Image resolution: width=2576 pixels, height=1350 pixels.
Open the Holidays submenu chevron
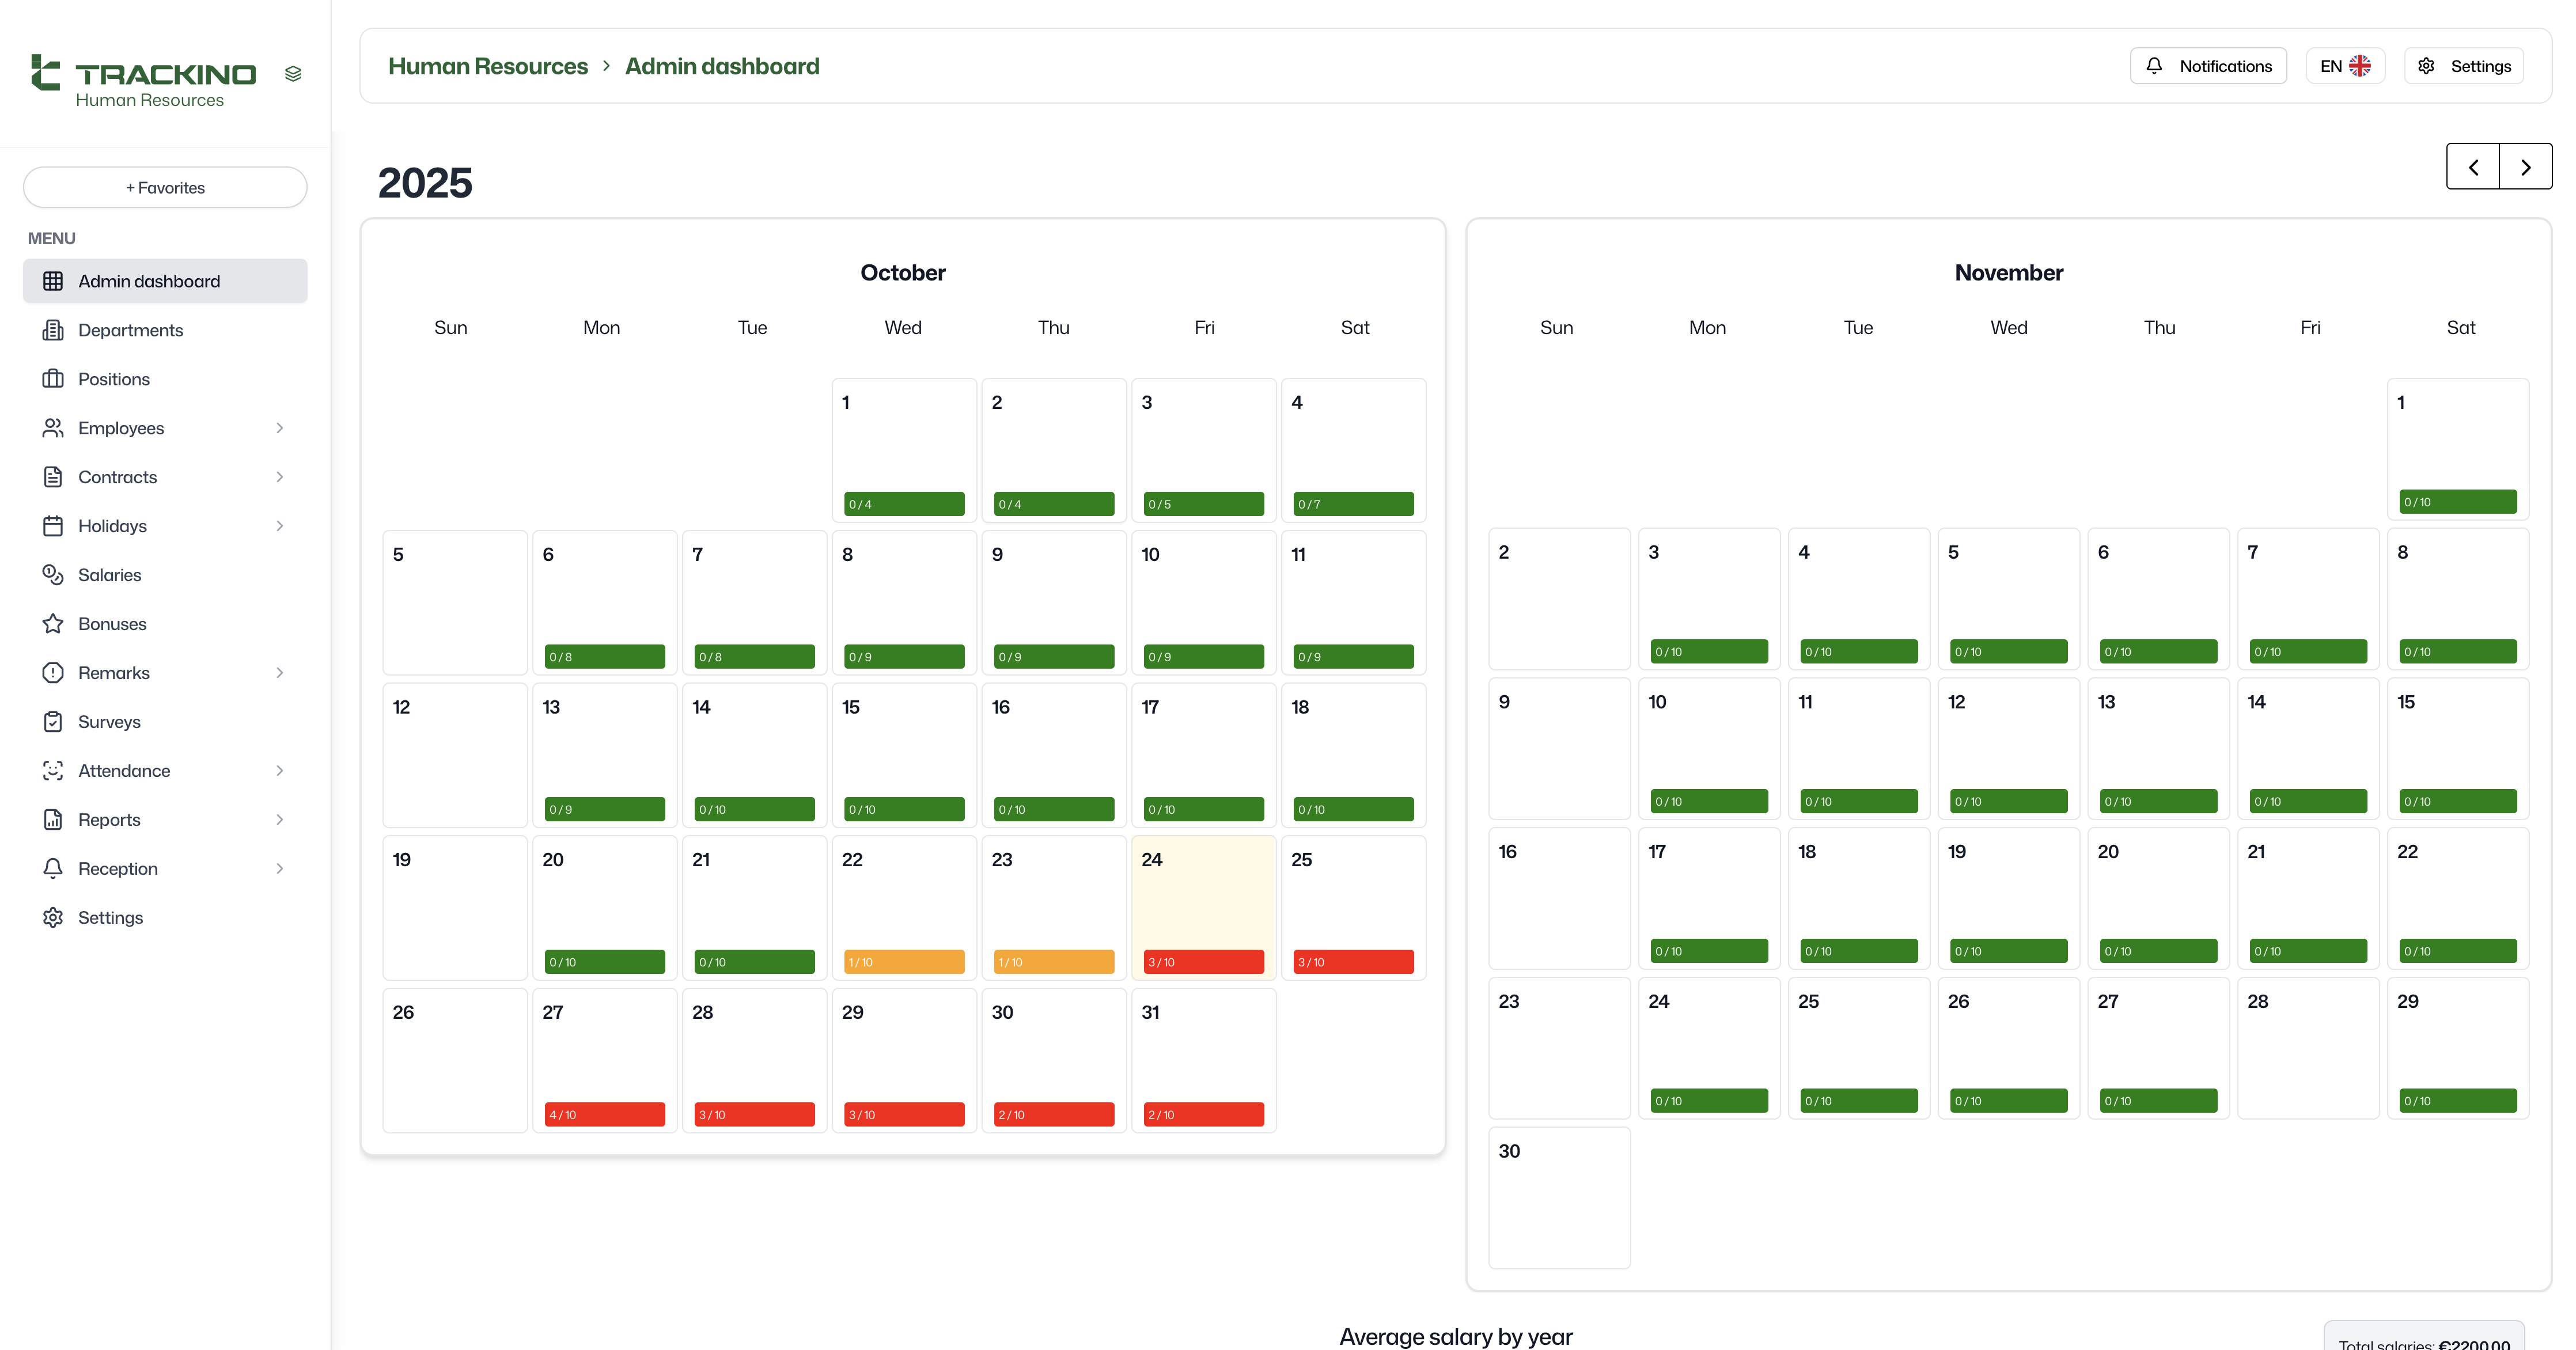coord(280,525)
